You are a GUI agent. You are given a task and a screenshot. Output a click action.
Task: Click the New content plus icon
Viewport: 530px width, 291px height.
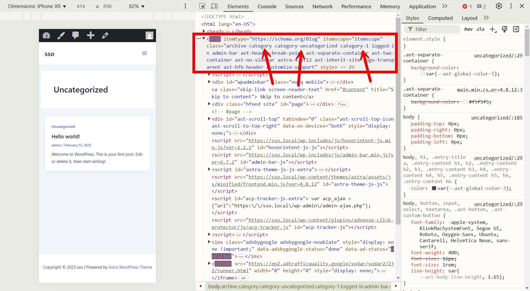(x=91, y=35)
